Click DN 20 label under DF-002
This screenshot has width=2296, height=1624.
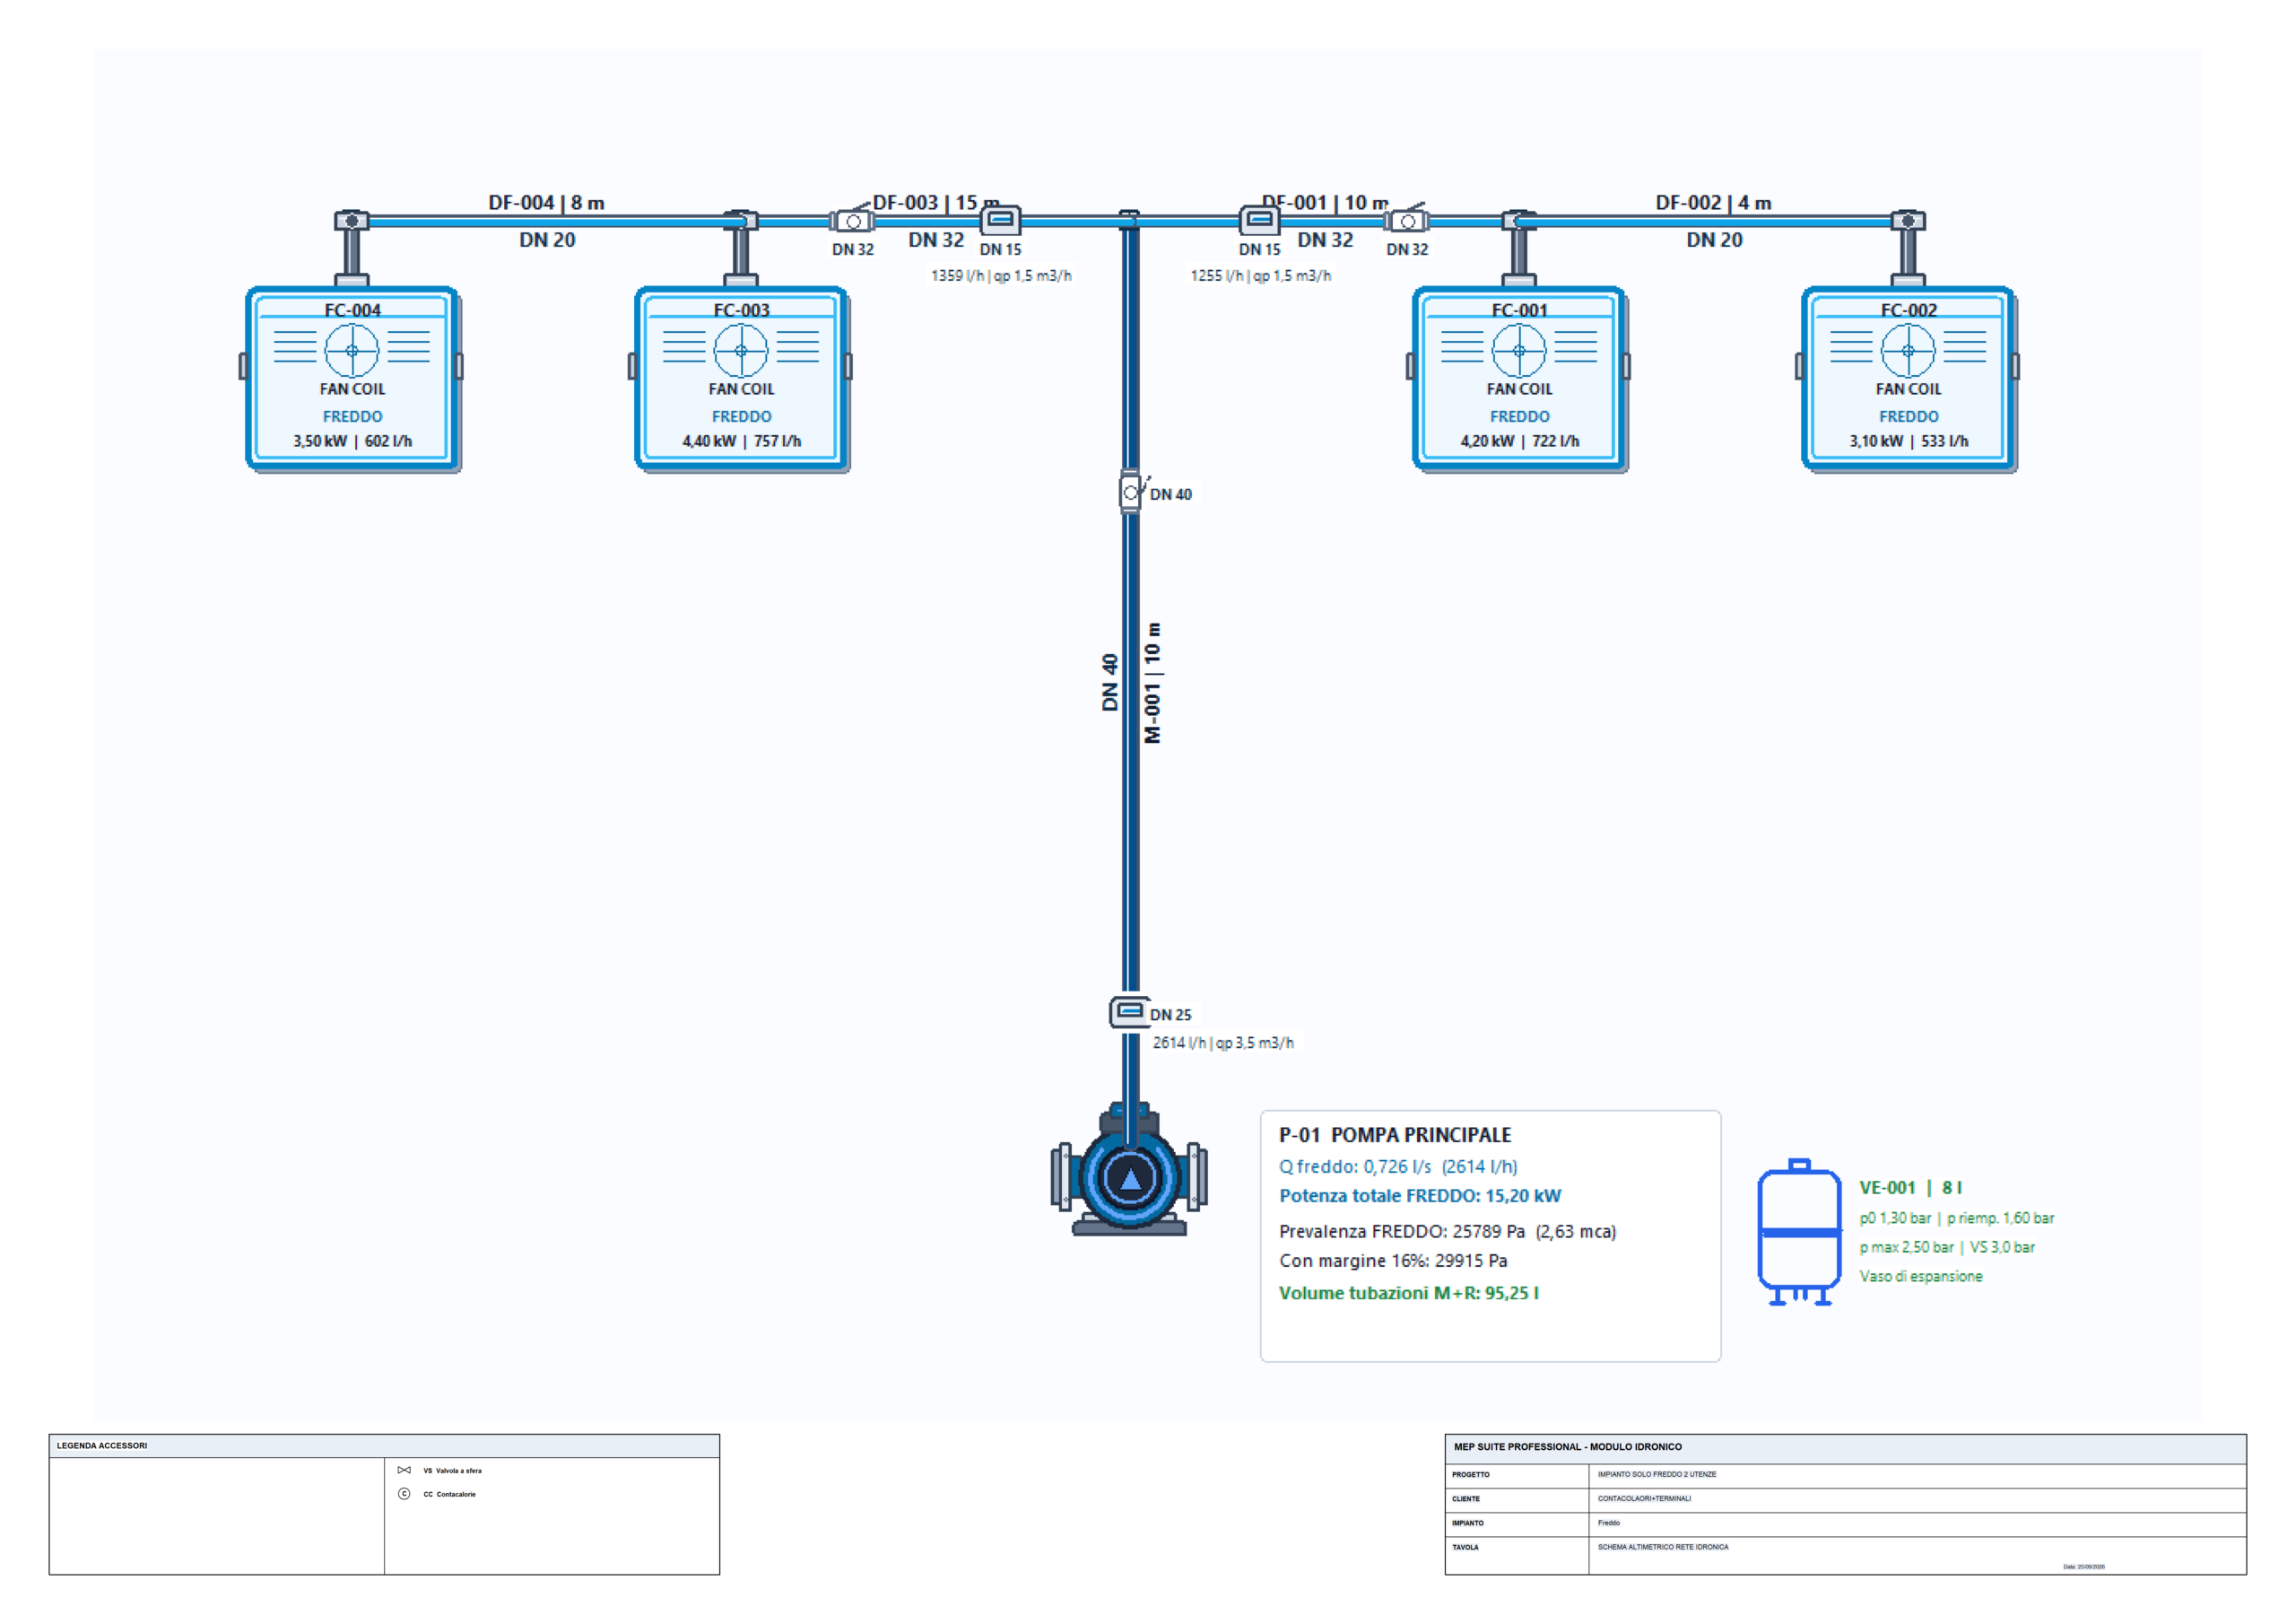pyautogui.click(x=1714, y=240)
